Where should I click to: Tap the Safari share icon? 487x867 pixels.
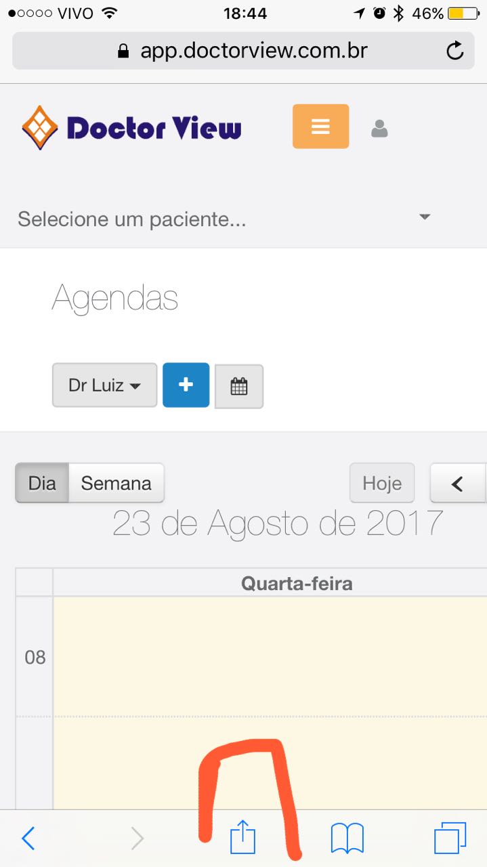(x=242, y=838)
